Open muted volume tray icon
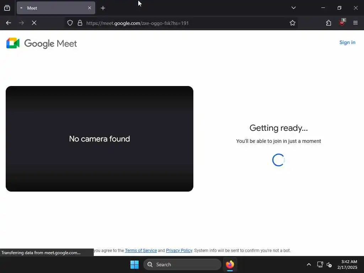This screenshot has height=273, width=364. [x=329, y=264]
